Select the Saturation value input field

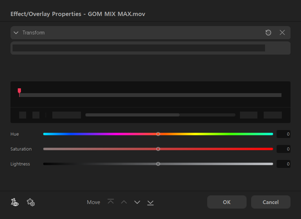[283, 149]
